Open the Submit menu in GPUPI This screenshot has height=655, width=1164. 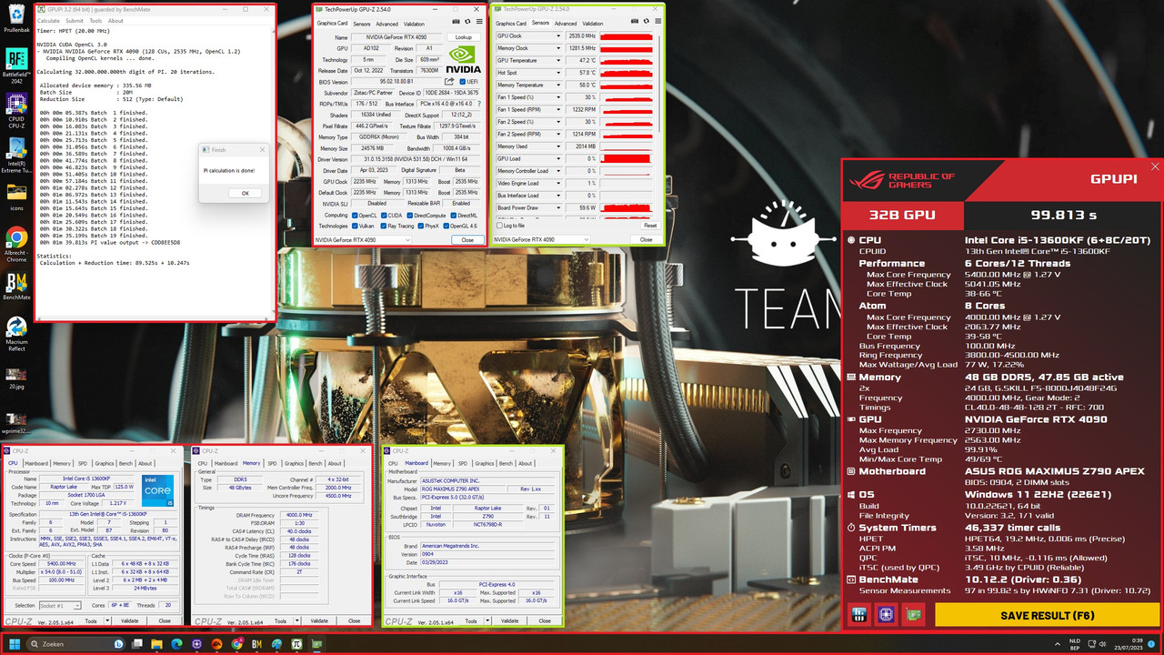pyautogui.click(x=75, y=20)
